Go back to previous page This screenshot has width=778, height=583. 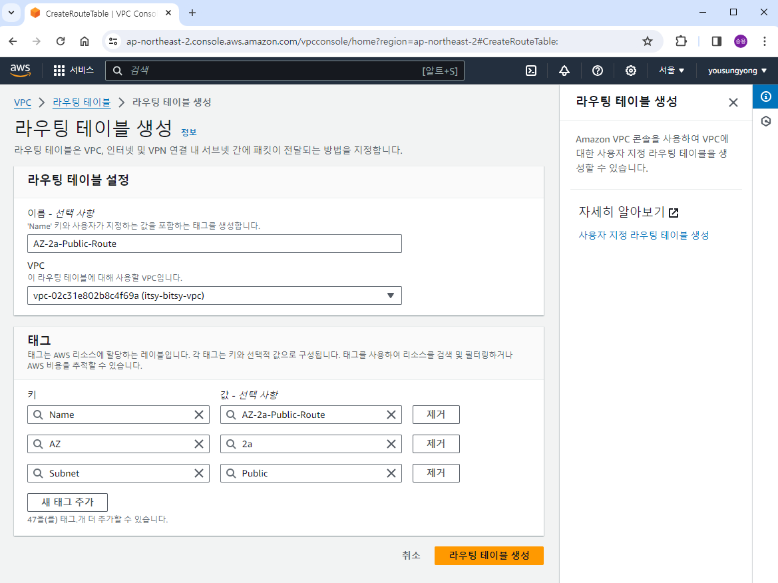point(13,41)
